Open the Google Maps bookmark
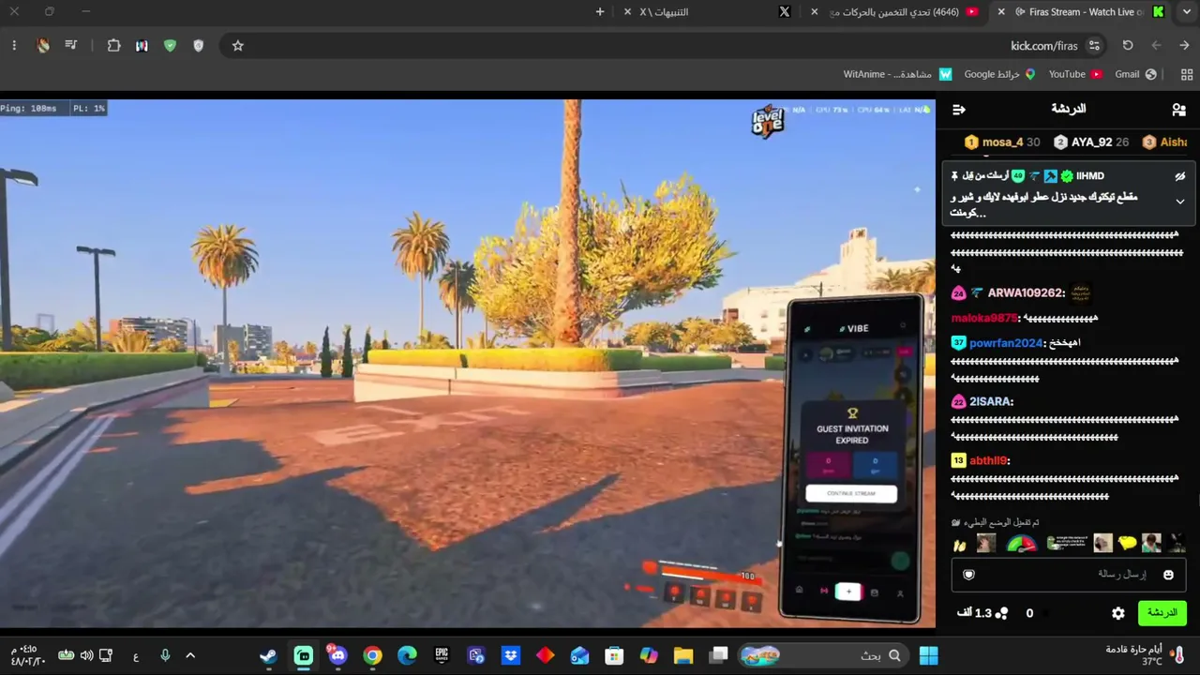The width and height of the screenshot is (1200, 675). (999, 74)
